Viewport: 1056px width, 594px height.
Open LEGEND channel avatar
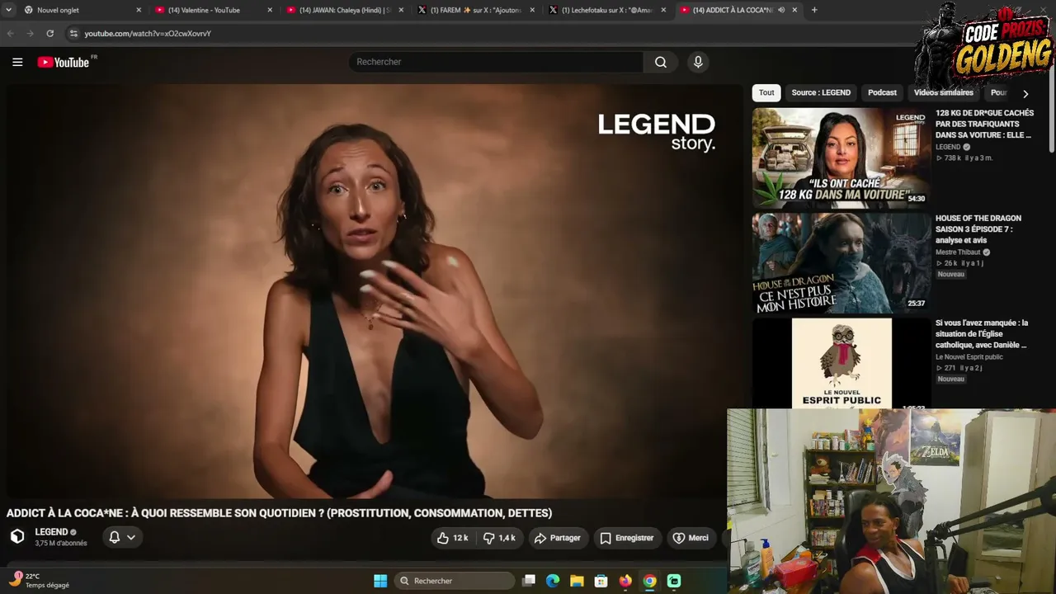tap(17, 536)
